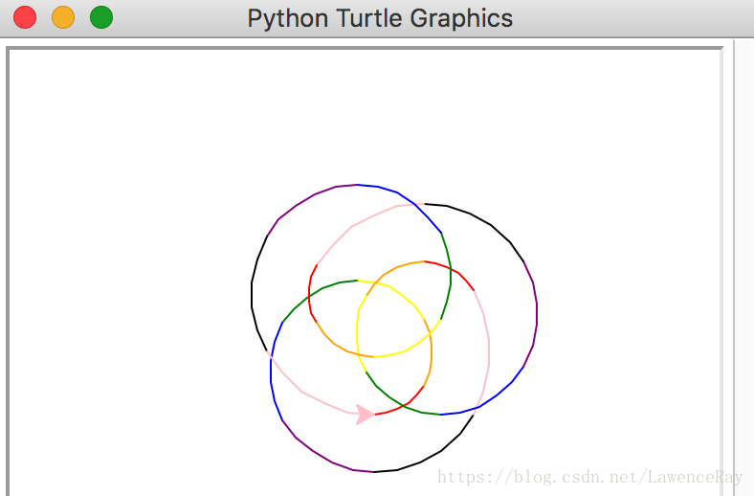Close the Python Turtle Graphics window
Screen dimensions: 754x496
point(25,17)
